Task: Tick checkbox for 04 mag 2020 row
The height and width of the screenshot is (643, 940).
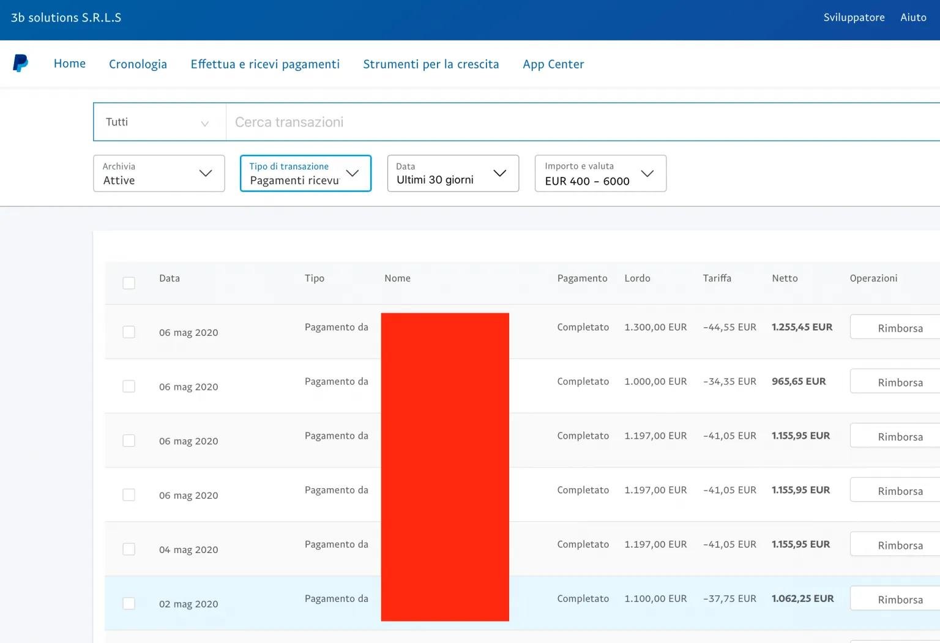Action: coord(129,549)
